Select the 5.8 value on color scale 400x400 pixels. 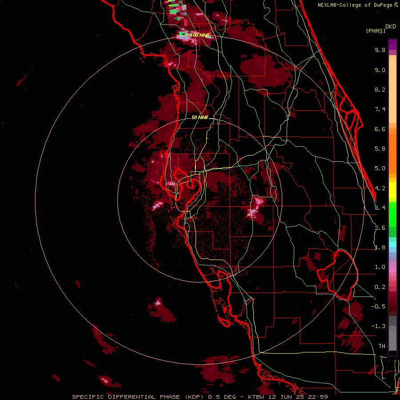380,149
